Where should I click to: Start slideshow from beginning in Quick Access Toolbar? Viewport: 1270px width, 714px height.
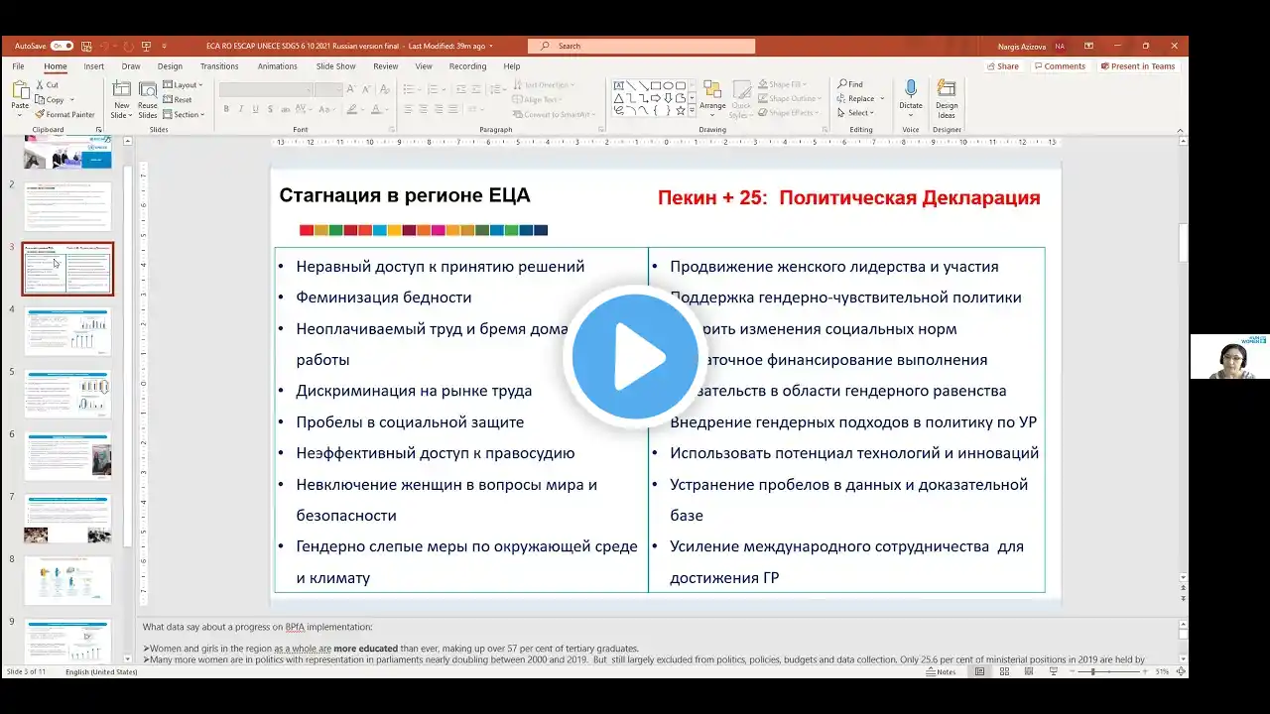tap(146, 46)
